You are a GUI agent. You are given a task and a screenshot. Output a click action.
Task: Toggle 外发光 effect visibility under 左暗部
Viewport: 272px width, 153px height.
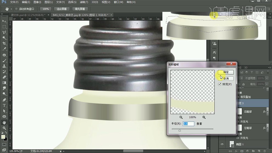[x=238, y=138]
